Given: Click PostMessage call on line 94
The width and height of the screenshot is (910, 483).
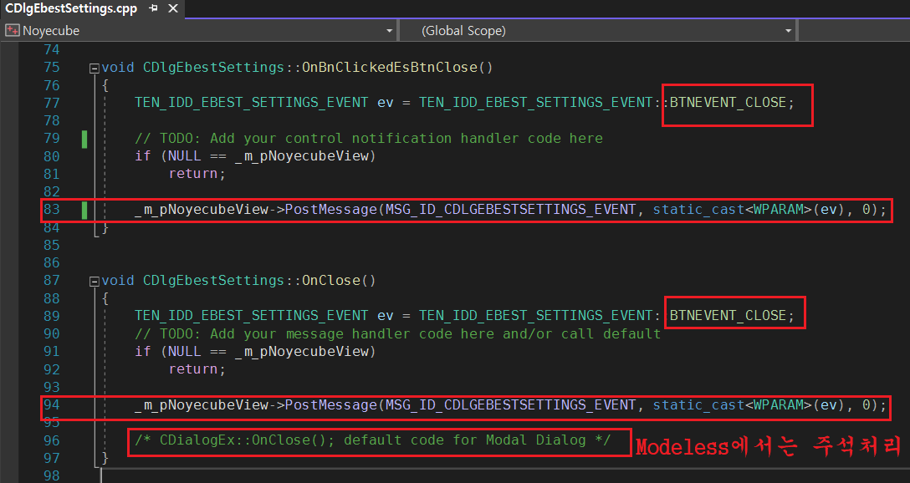Looking at the screenshot, I should (331, 404).
